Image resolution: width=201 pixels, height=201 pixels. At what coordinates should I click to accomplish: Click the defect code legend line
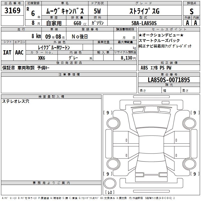point(88,198)
